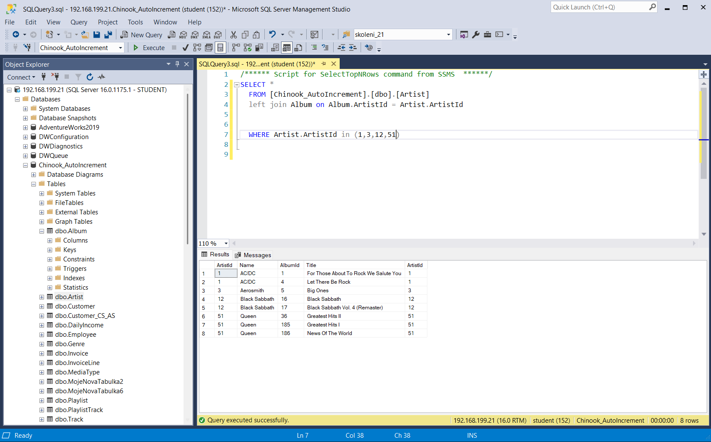This screenshot has width=711, height=442.
Task: Open the Tools menu
Action: (135, 22)
